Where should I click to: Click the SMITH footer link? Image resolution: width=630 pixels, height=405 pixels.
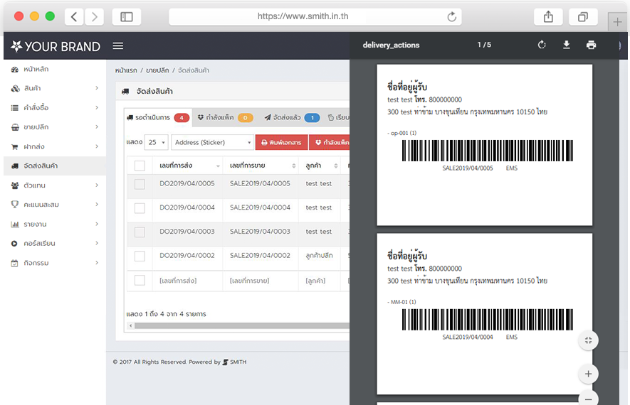pos(235,362)
